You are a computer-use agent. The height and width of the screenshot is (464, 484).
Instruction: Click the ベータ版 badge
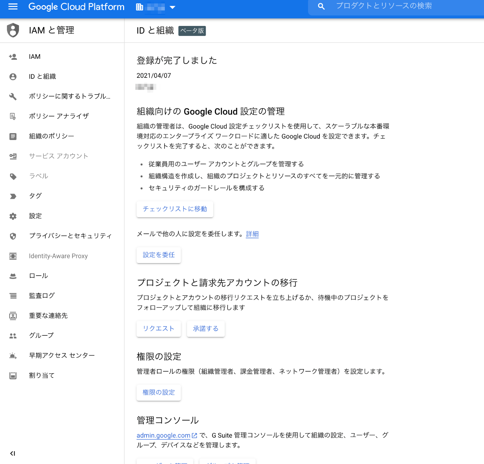(192, 31)
